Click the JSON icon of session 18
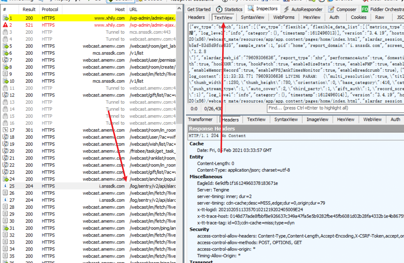 pos(5,137)
